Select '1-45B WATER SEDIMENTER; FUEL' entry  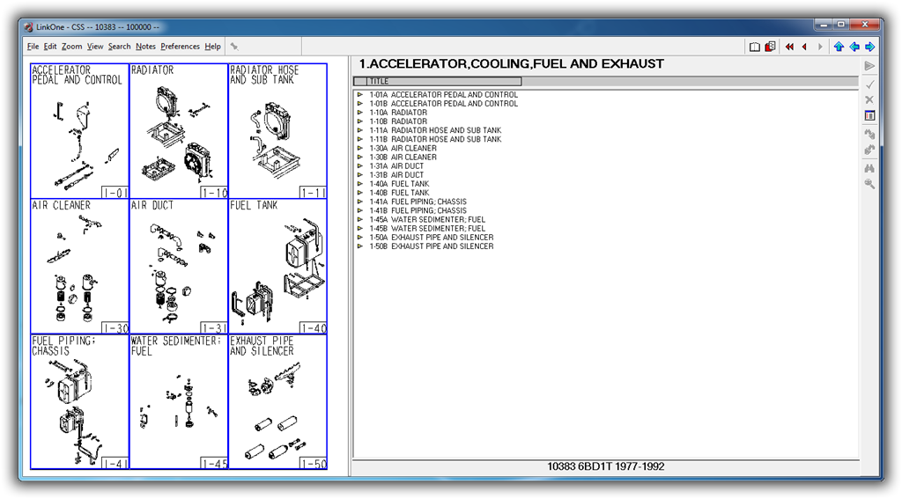click(427, 228)
